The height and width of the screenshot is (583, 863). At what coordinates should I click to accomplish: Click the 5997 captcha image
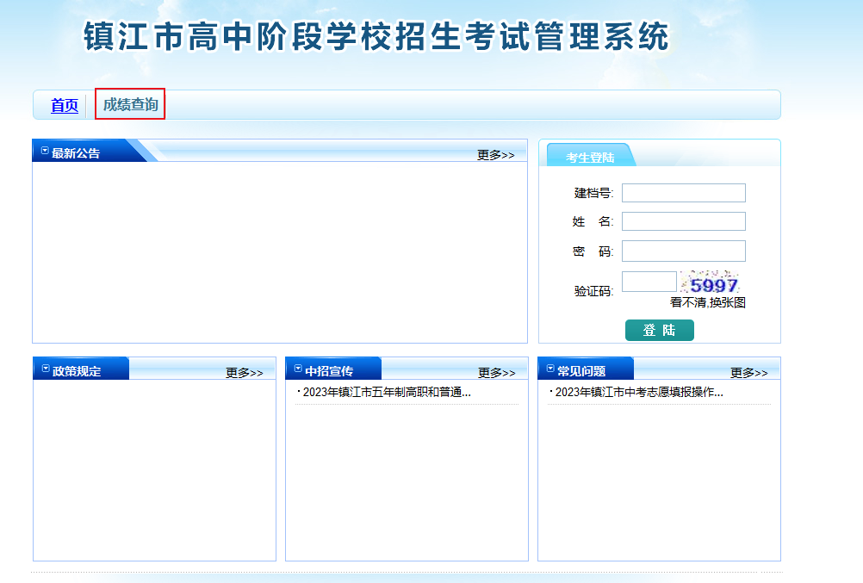click(x=712, y=283)
